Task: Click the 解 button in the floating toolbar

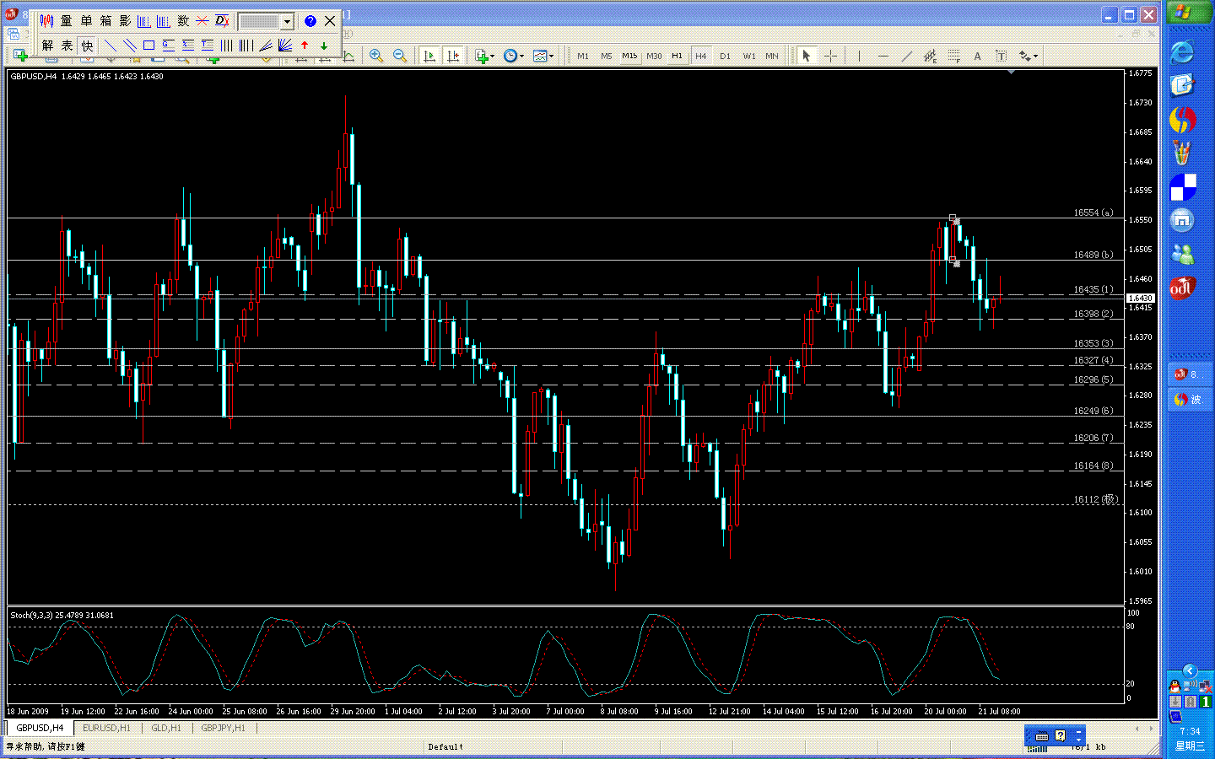Action: [x=47, y=46]
